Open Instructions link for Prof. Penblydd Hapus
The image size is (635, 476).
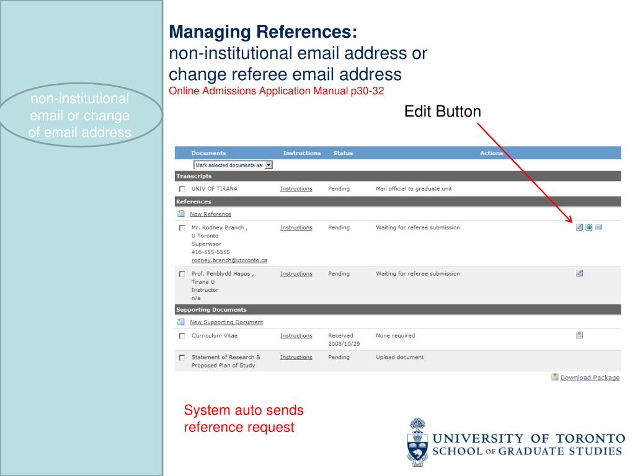pyautogui.click(x=296, y=273)
